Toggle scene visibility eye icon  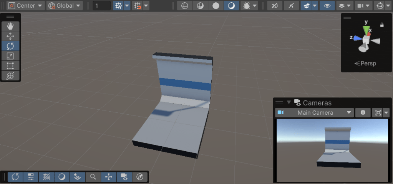click(327, 6)
